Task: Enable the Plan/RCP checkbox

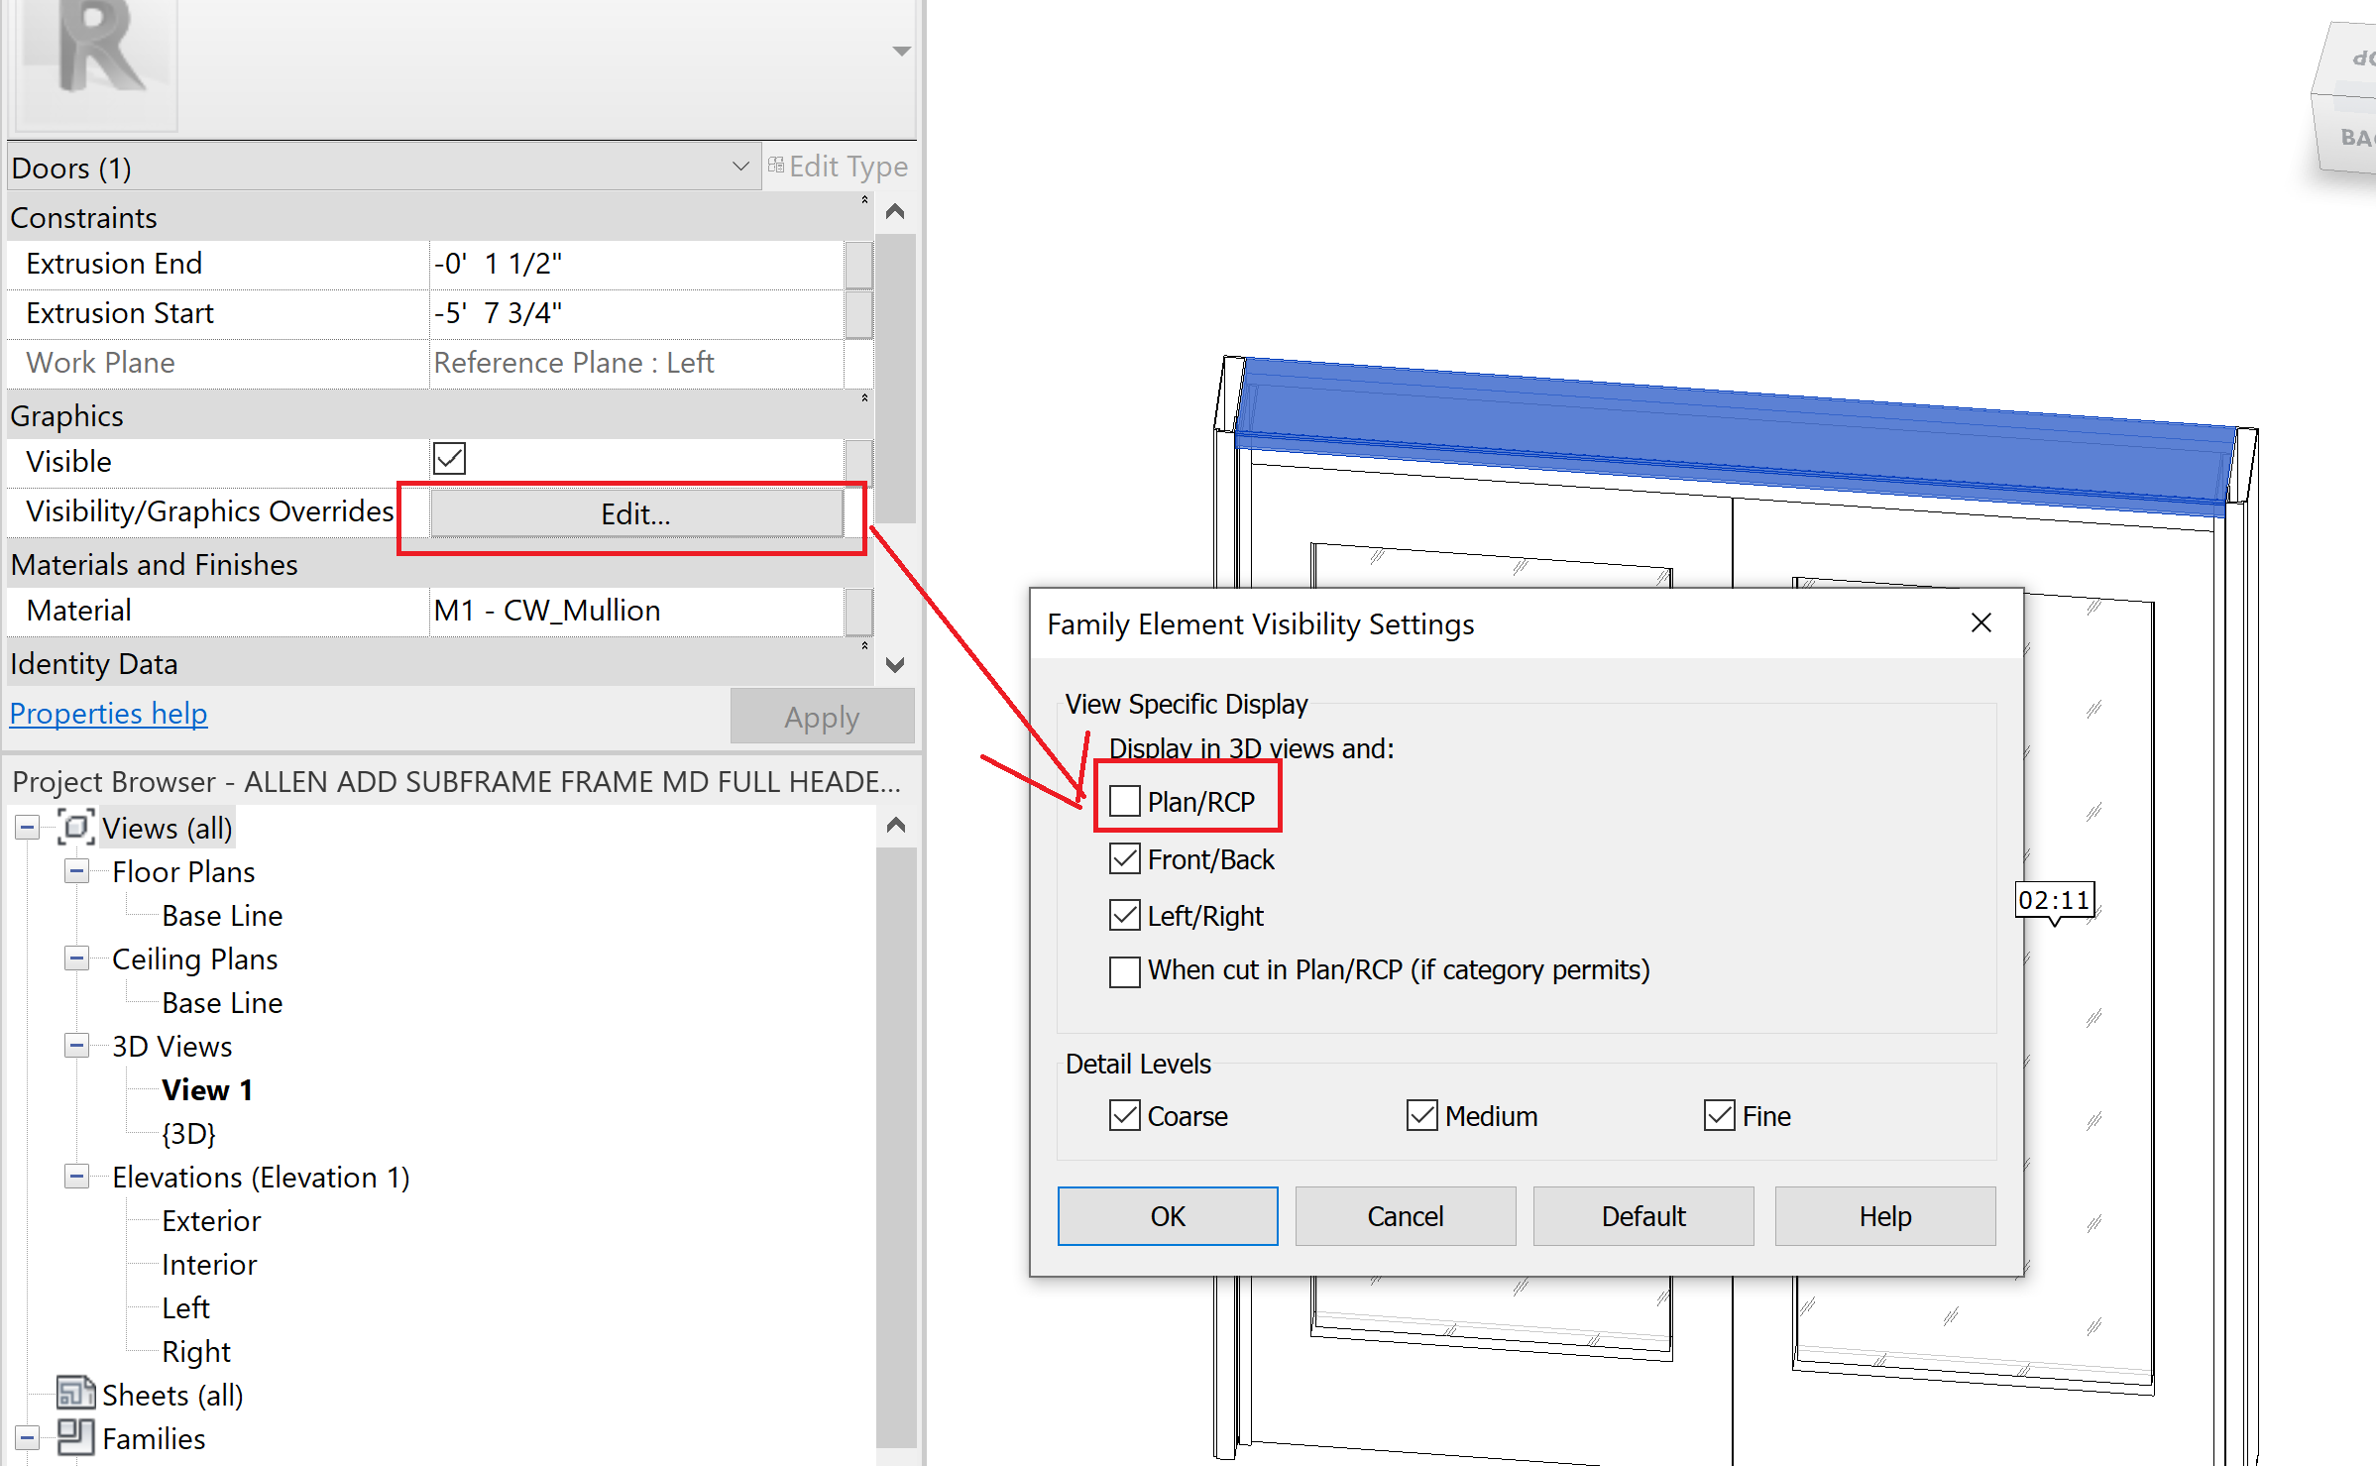Action: 1125,801
